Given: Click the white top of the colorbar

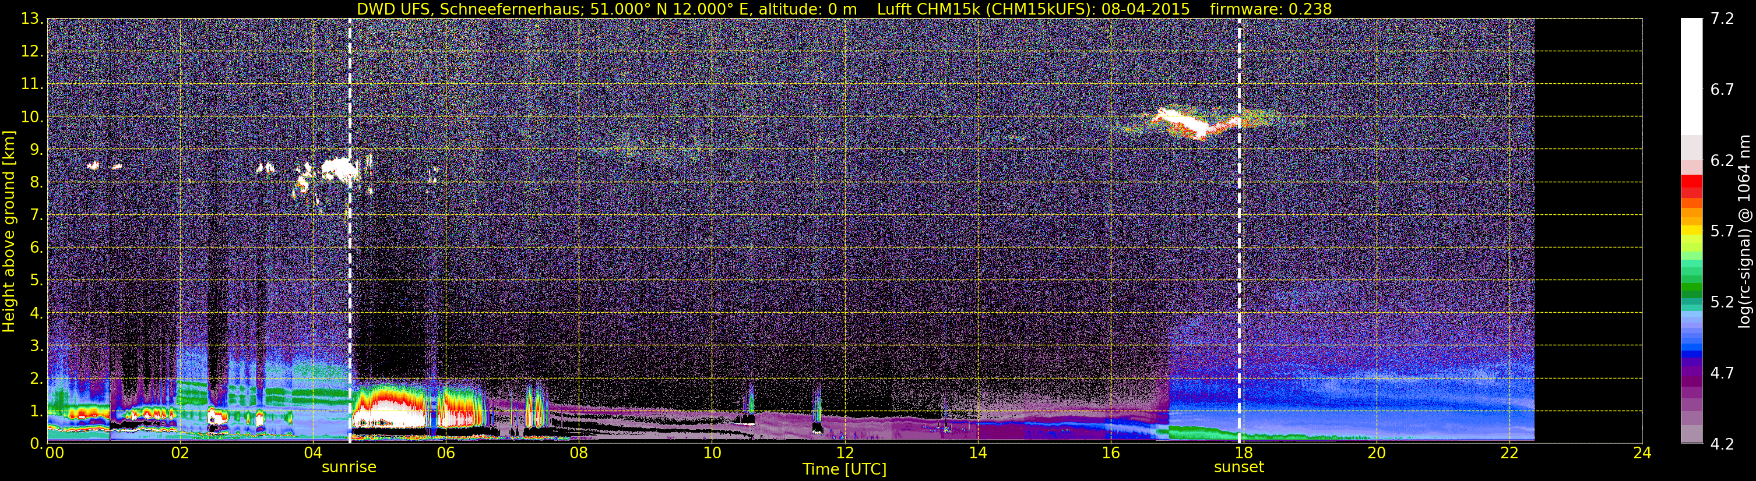Looking at the screenshot, I should [x=1691, y=76].
